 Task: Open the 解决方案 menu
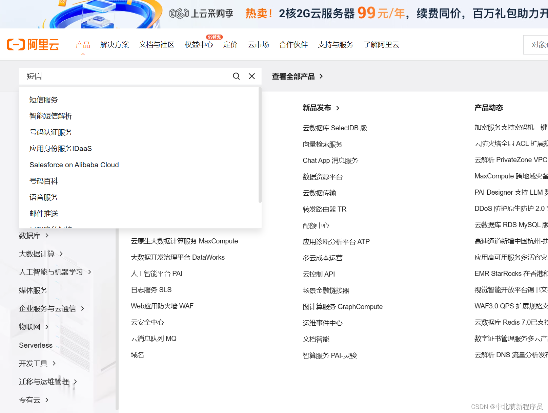tap(115, 44)
